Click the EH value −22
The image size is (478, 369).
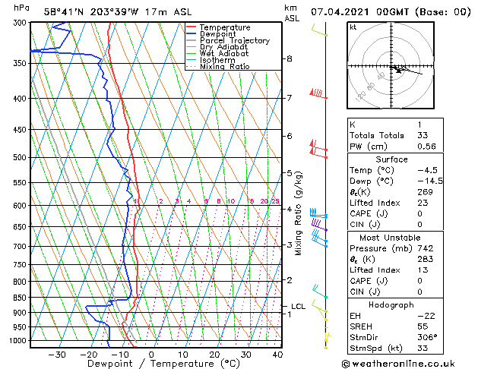[x=426, y=316]
